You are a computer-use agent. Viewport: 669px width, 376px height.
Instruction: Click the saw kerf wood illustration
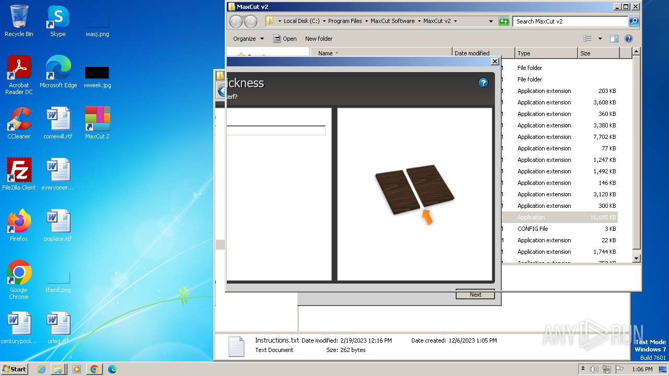(414, 194)
